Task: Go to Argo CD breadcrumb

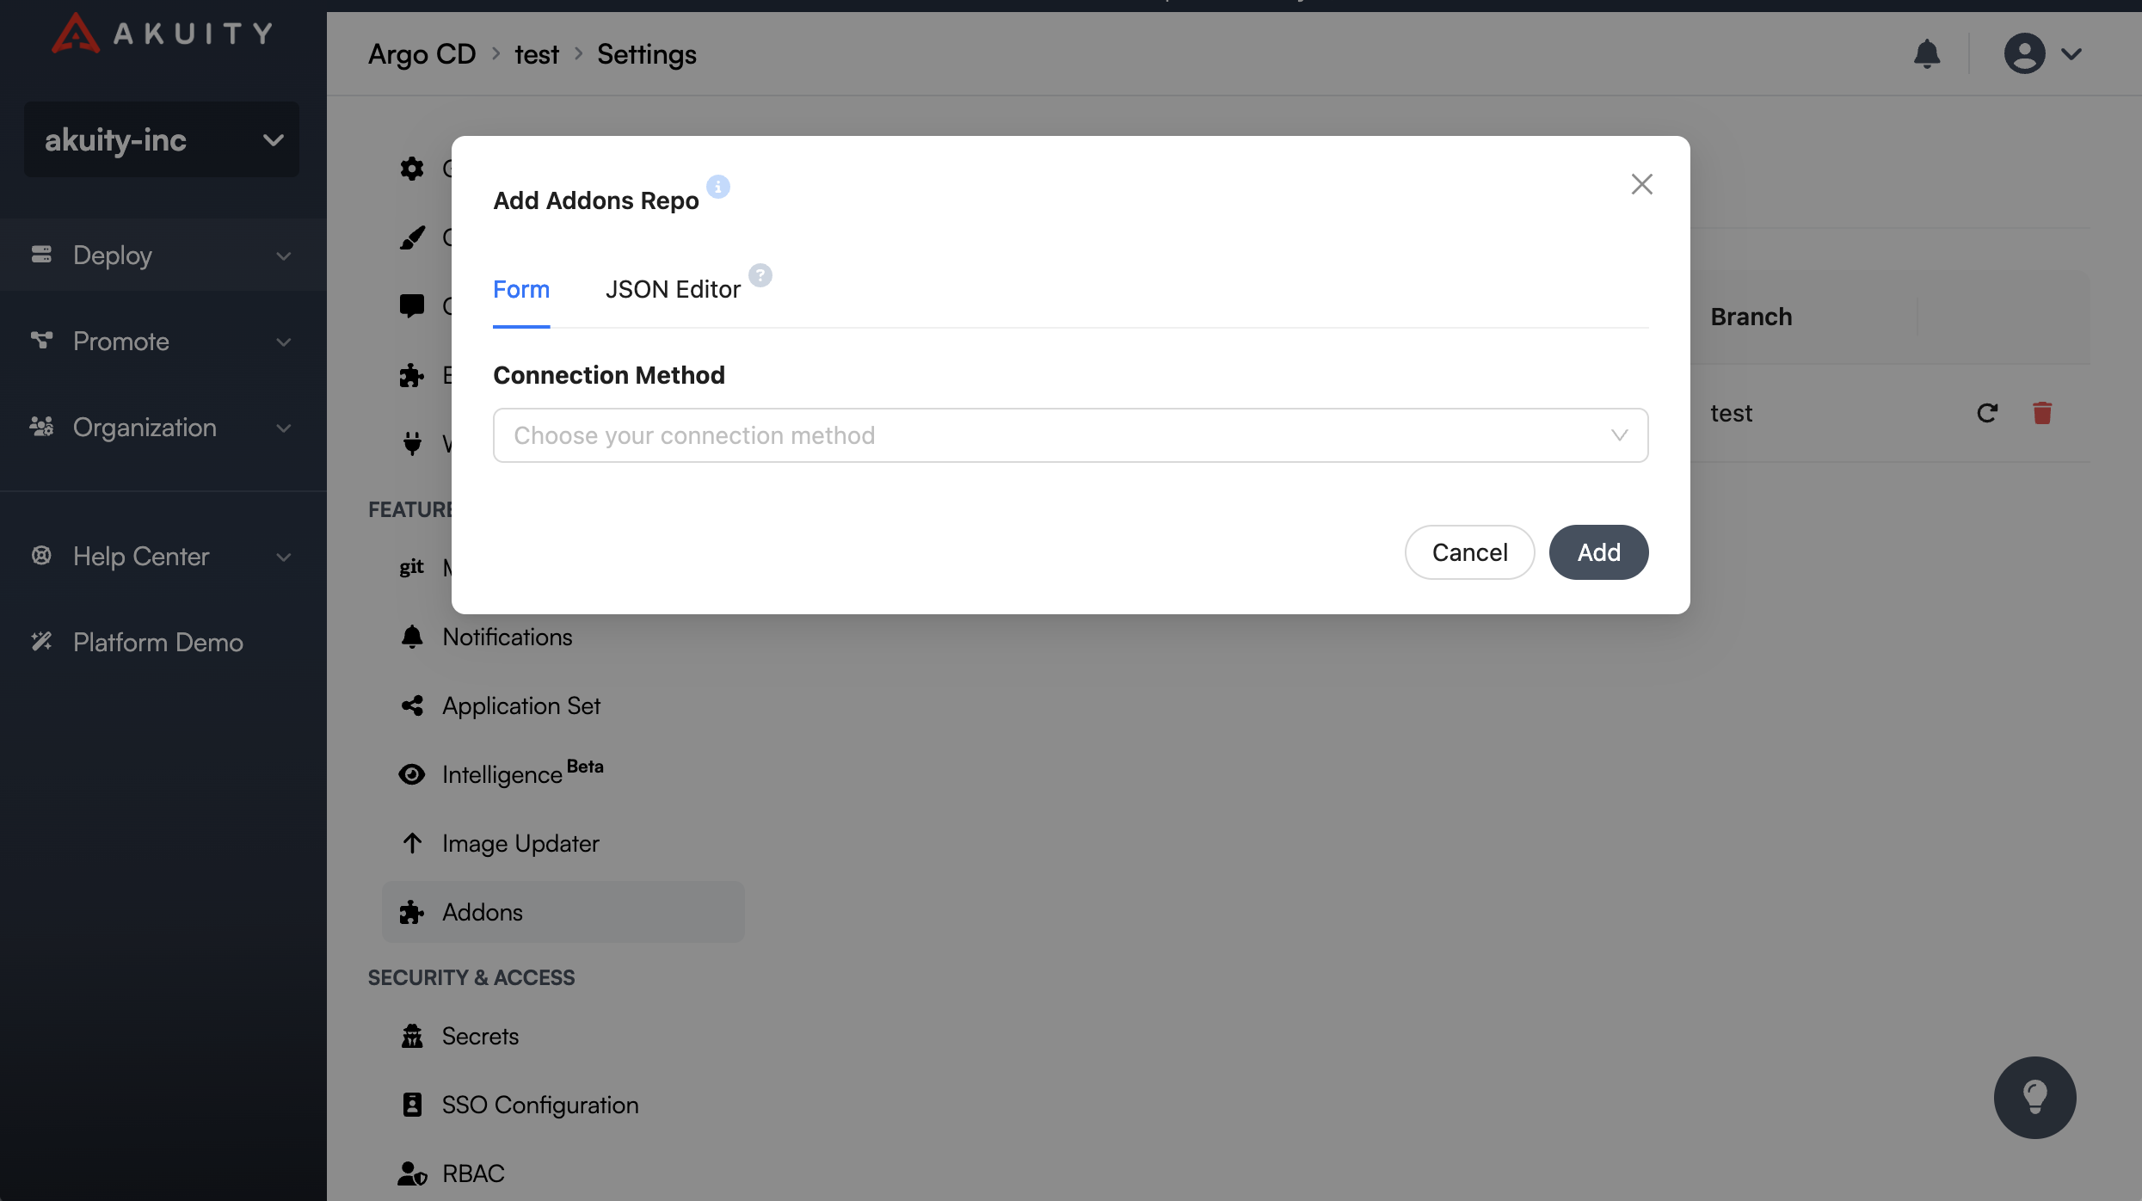Action: pos(422,54)
